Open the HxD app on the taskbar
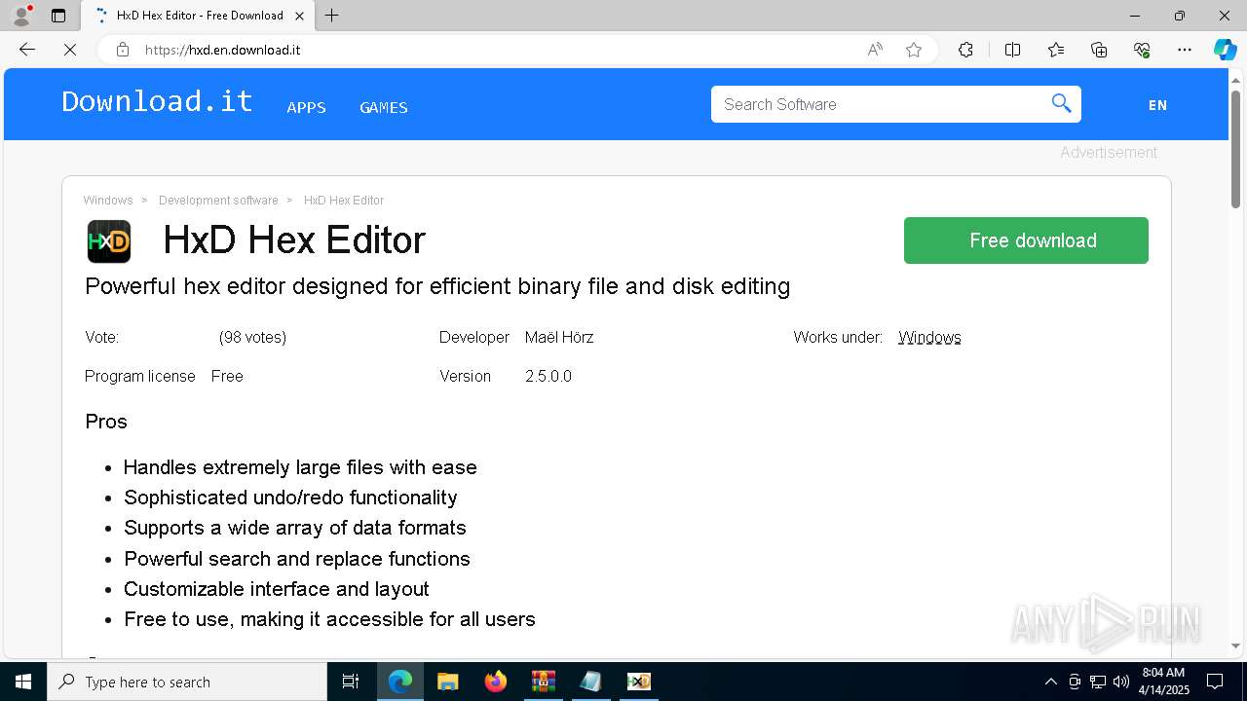Viewport: 1247px width, 701px height. 638,682
